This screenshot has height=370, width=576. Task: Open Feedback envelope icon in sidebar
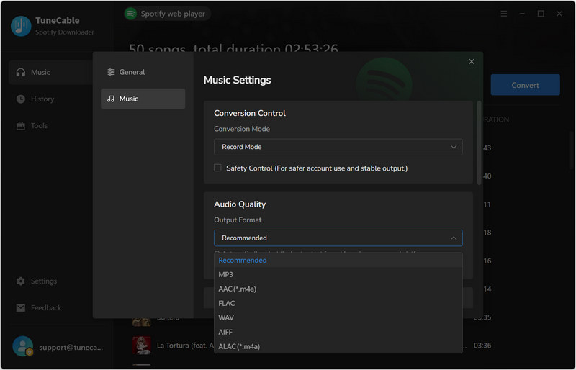tap(21, 308)
